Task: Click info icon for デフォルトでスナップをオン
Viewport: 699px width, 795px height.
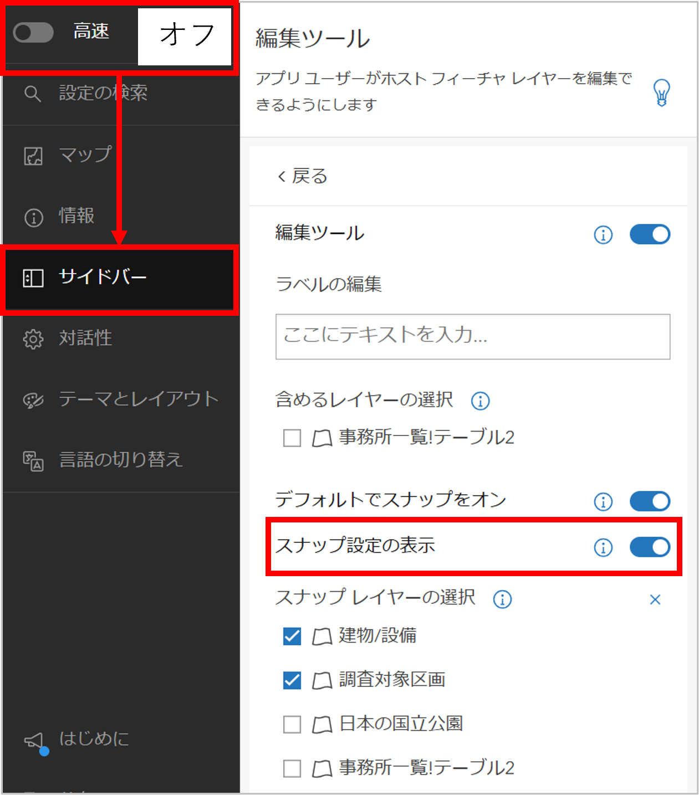Action: tap(603, 502)
